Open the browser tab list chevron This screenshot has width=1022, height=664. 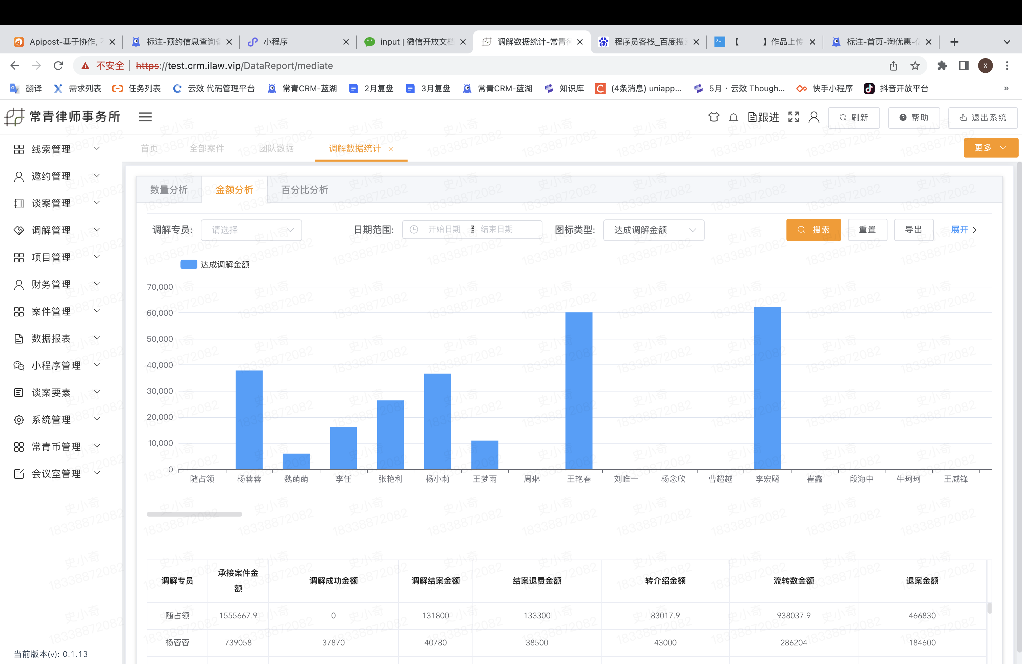point(1007,42)
